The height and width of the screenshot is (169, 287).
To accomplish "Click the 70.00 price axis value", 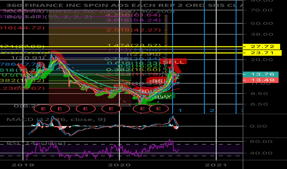I will 262,10.
